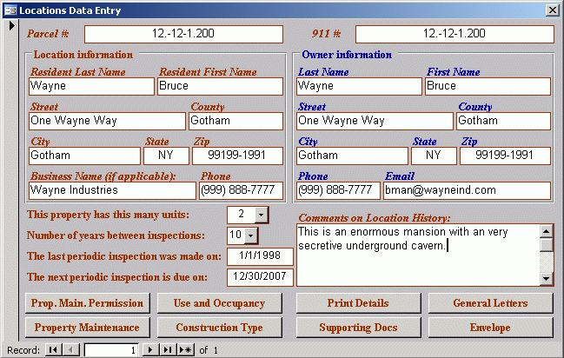Select the owner Last Name field
Screen dimensions: 564x358
pyautogui.click(x=359, y=86)
